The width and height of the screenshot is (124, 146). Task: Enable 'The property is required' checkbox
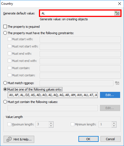click(5, 27)
